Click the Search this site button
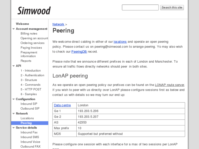 (x=172, y=7)
